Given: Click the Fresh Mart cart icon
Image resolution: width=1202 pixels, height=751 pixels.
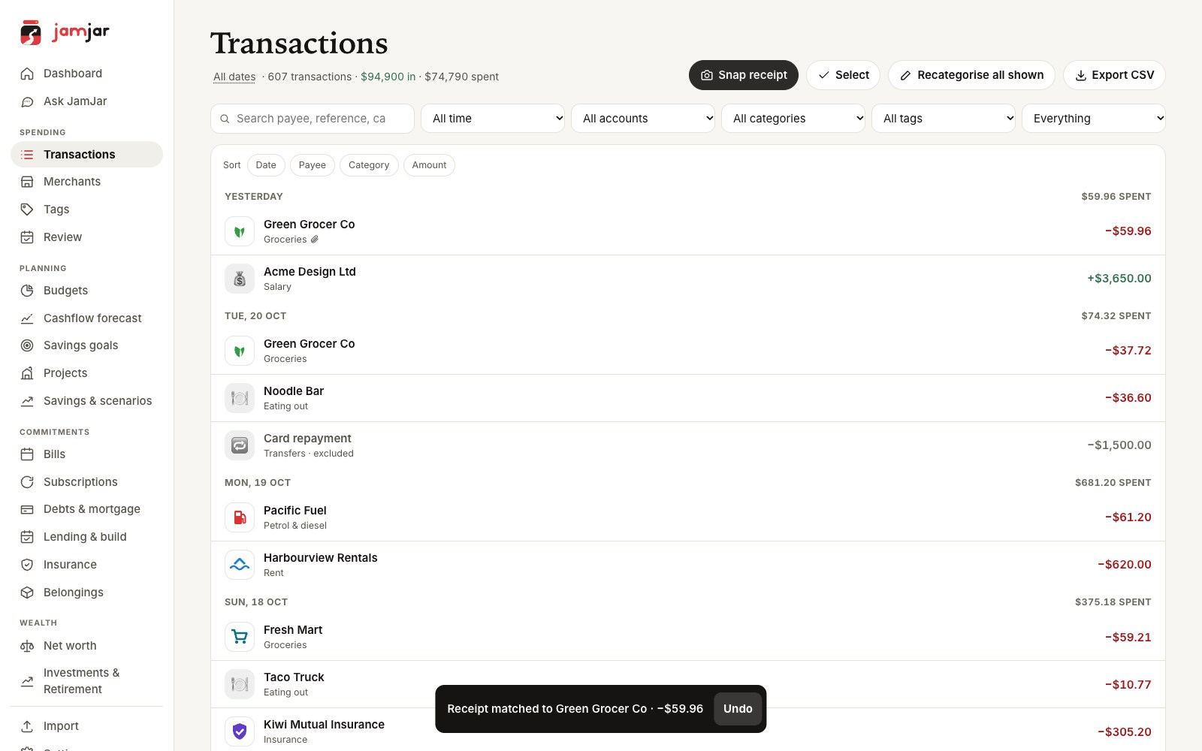Looking at the screenshot, I should [240, 637].
